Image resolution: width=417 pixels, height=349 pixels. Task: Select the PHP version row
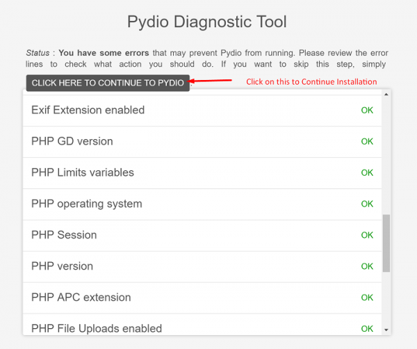point(63,266)
